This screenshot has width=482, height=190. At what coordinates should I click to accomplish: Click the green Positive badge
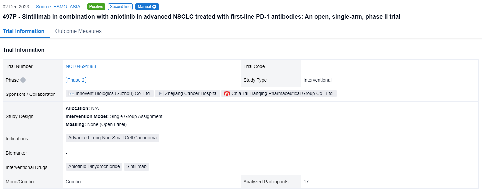[x=96, y=7]
